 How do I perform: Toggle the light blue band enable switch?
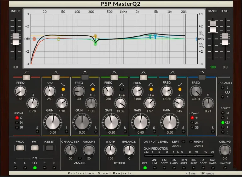pos(173,77)
